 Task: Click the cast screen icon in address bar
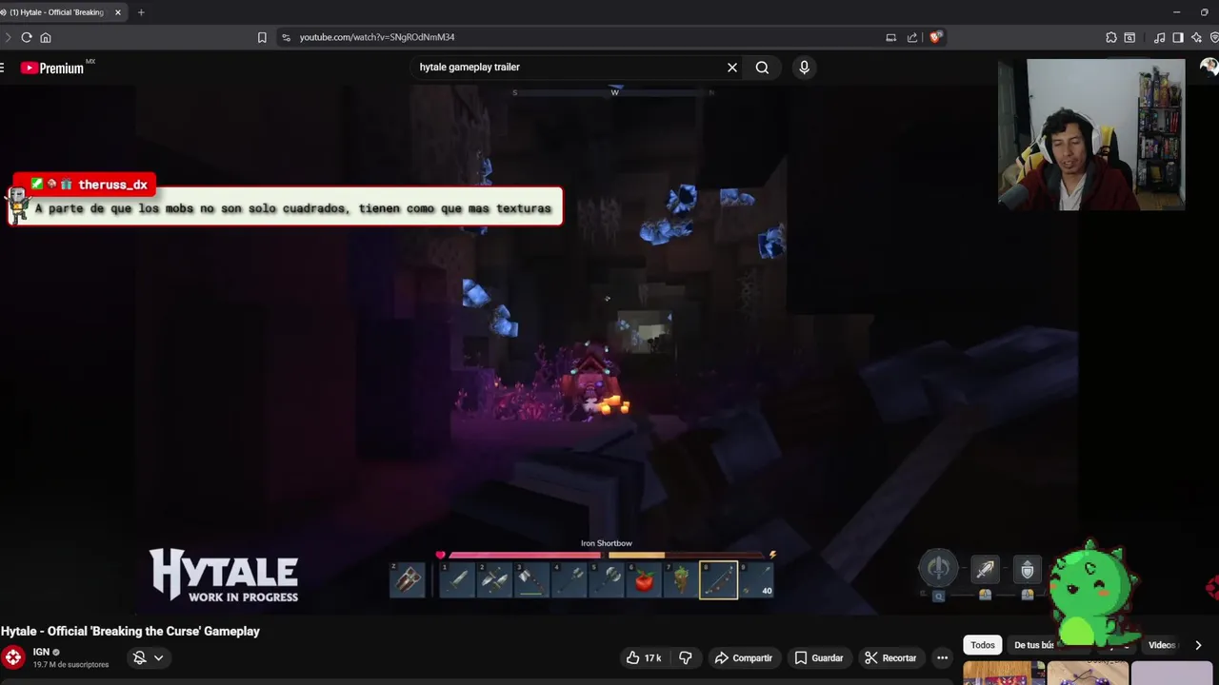coord(890,37)
